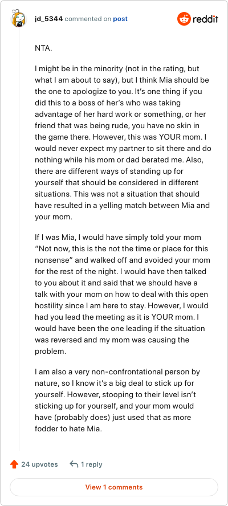Click the "NTA." verdict text
This screenshot has width=228, height=506.
coord(43,48)
